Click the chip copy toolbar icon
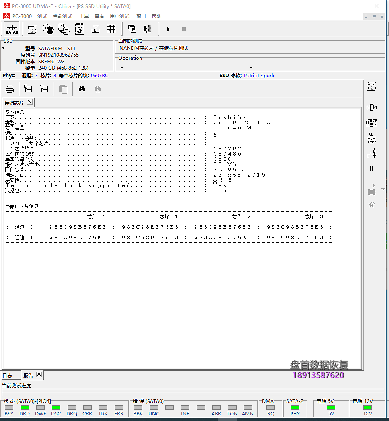Image resolution: width=389 pixels, height=421 pixels. tap(64, 29)
